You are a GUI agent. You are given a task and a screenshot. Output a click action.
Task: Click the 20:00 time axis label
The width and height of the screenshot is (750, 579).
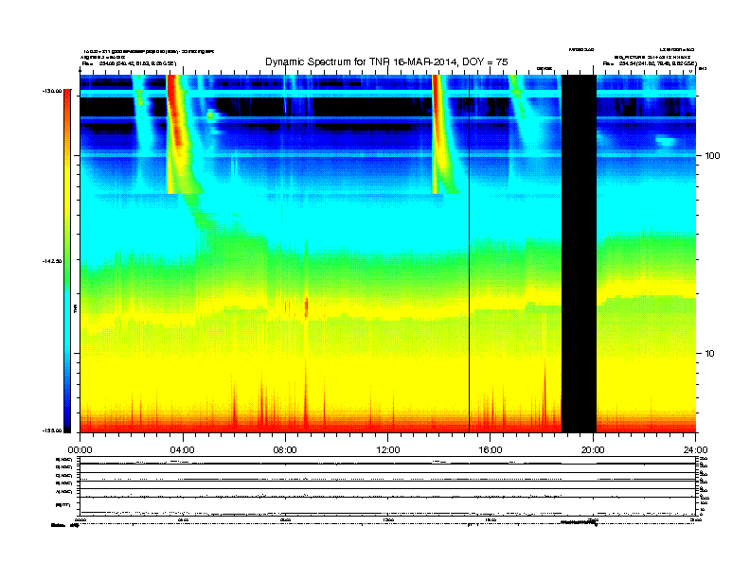coord(593,450)
